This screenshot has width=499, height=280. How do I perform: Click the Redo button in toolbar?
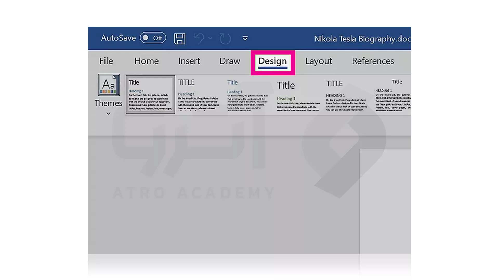pyautogui.click(x=225, y=38)
